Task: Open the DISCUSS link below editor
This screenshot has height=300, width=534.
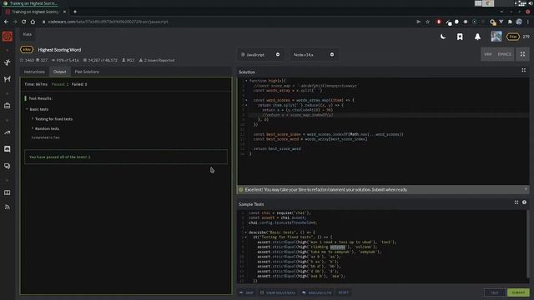Action: point(317,292)
